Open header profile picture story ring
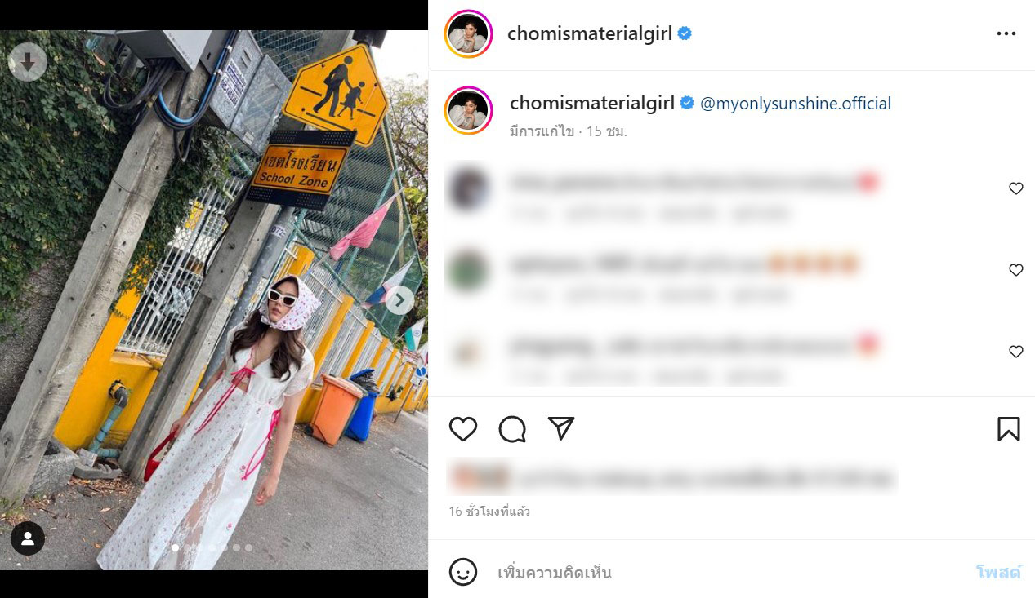Viewport: 1035px width, 598px height. pos(468,34)
